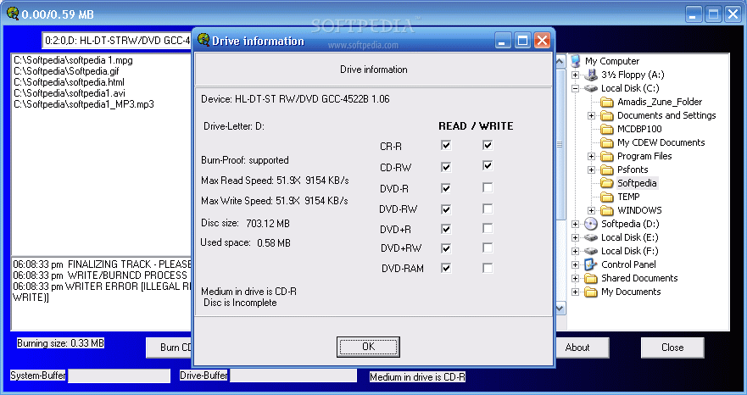Open the Documents and Settings folder icon
Screen dimensions: 747x395
606,115
